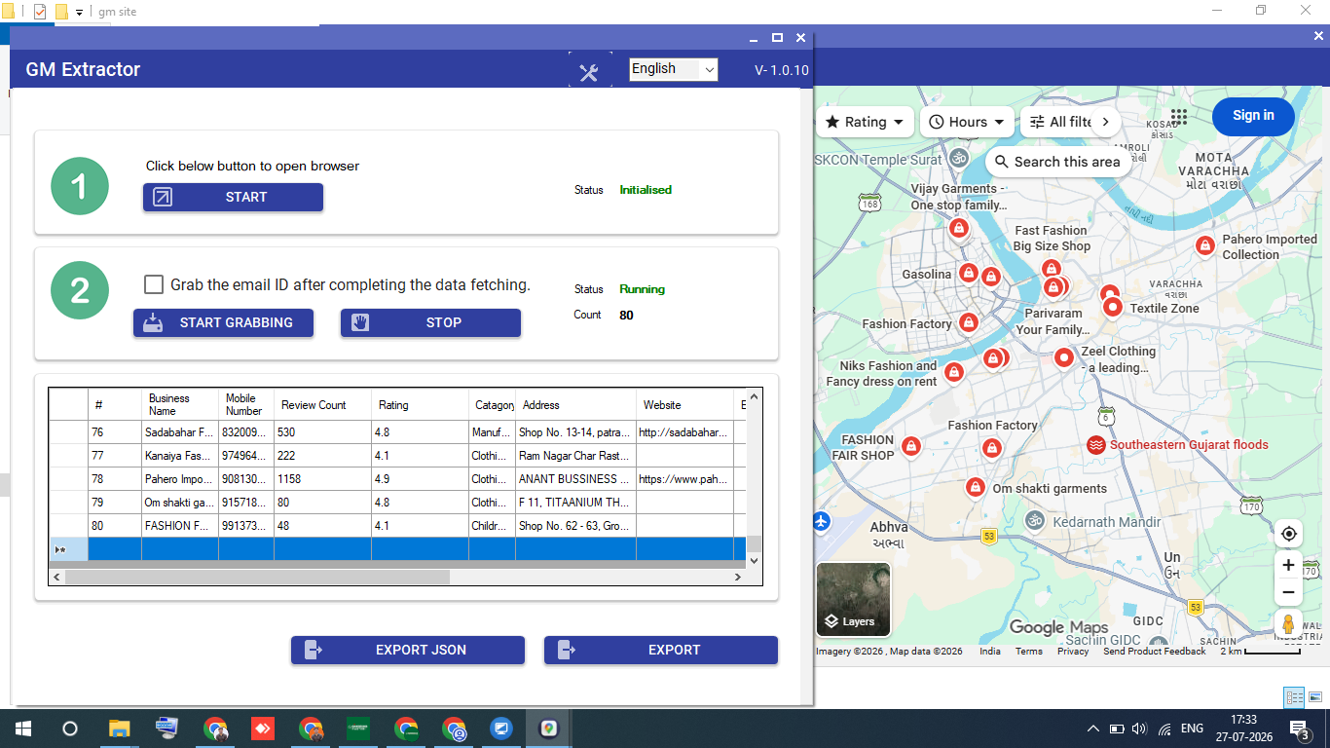Viewport: 1330px width, 748px height.
Task: Click the Zeel Clothing map pin
Action: click(1064, 357)
